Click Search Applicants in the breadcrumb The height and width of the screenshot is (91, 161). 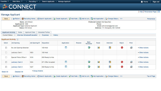48,2
